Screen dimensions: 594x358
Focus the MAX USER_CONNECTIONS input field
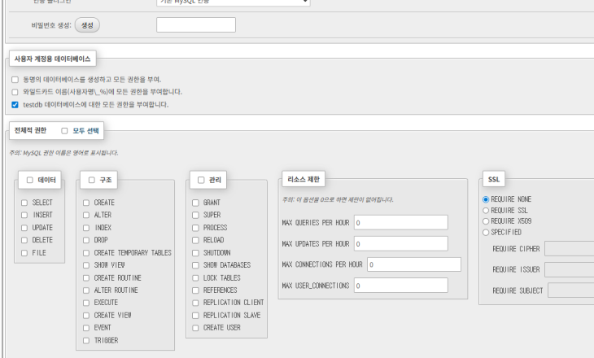(x=400, y=286)
